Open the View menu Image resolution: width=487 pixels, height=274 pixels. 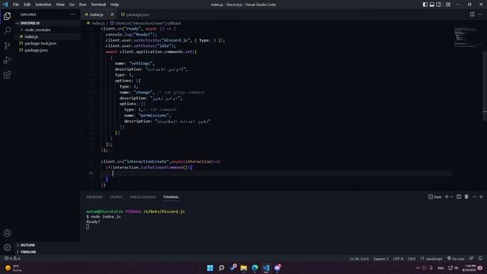click(60, 5)
